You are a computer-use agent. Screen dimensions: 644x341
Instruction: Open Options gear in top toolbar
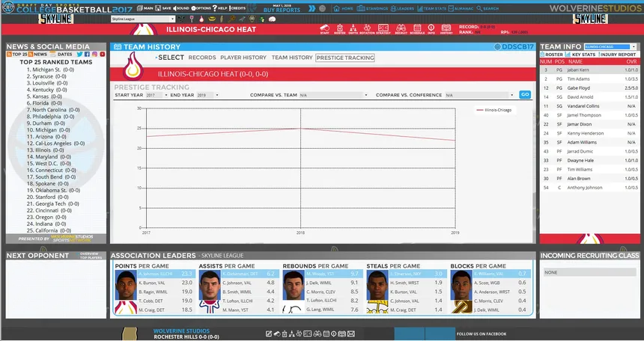pyautogui.click(x=201, y=8)
